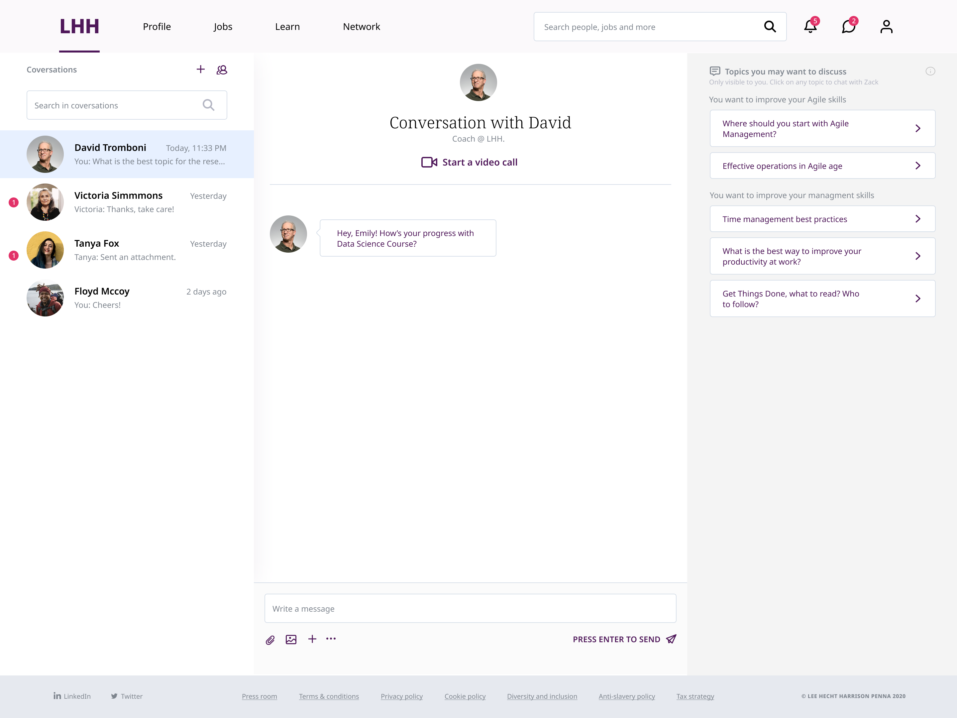This screenshot has height=718, width=957.
Task: Insert an image with picture icon
Action: coord(291,639)
